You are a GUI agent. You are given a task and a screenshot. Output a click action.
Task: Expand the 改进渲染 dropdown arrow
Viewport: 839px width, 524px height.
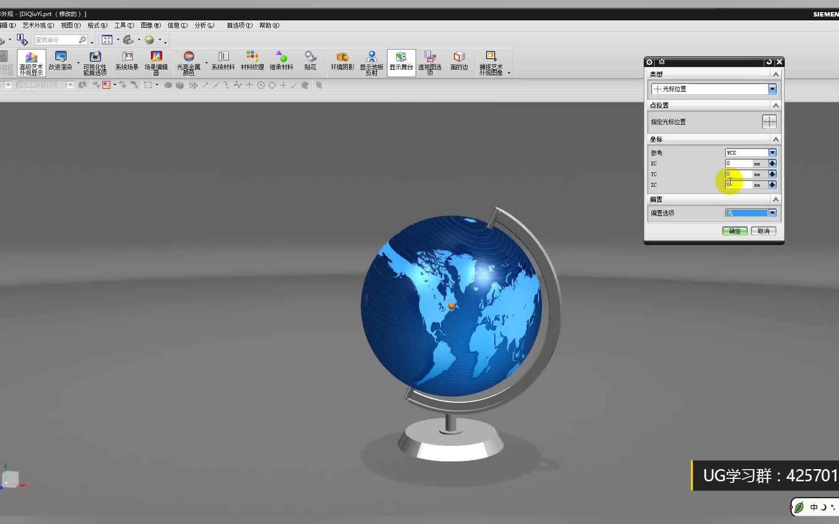pos(78,63)
